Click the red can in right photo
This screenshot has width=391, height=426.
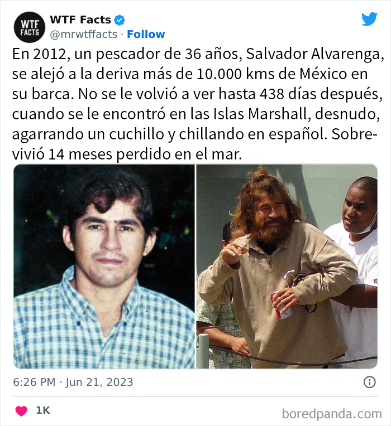click(280, 306)
